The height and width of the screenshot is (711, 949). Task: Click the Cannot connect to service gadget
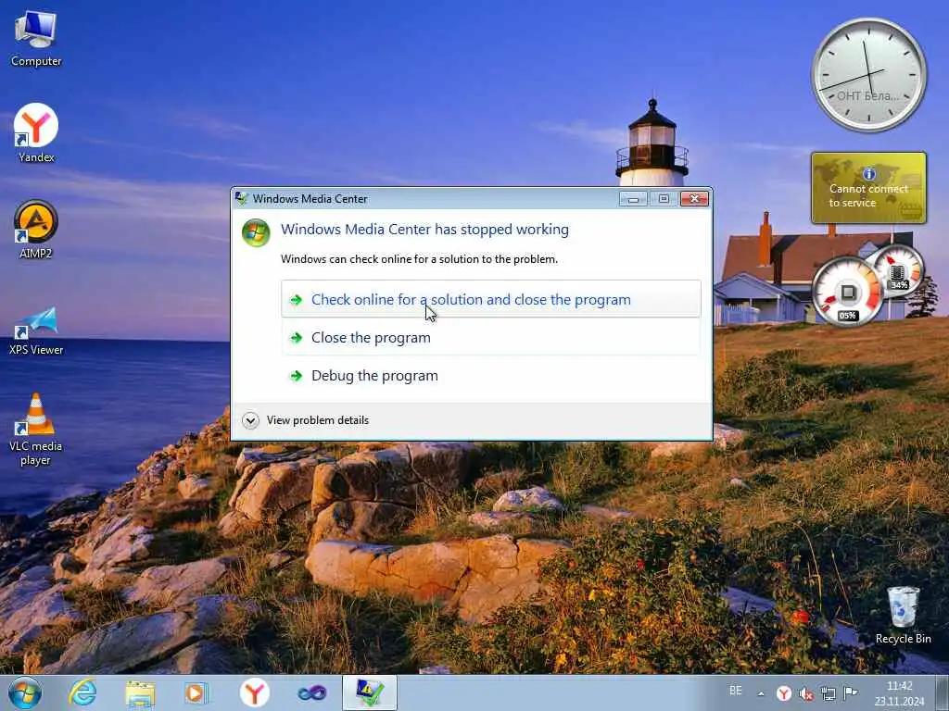[868, 188]
